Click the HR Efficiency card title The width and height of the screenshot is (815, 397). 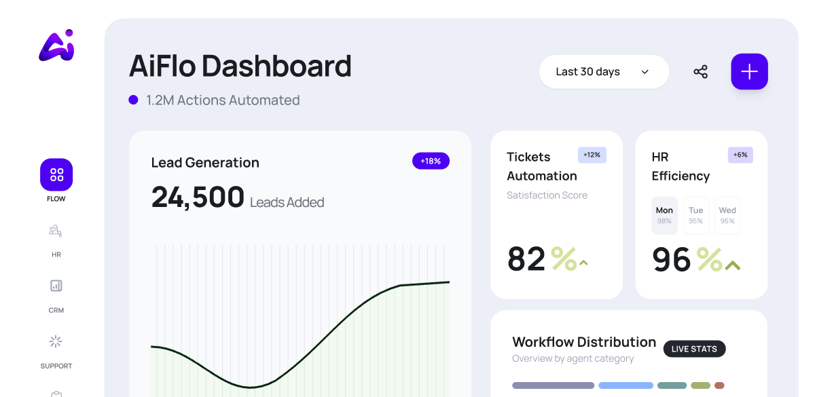(681, 166)
